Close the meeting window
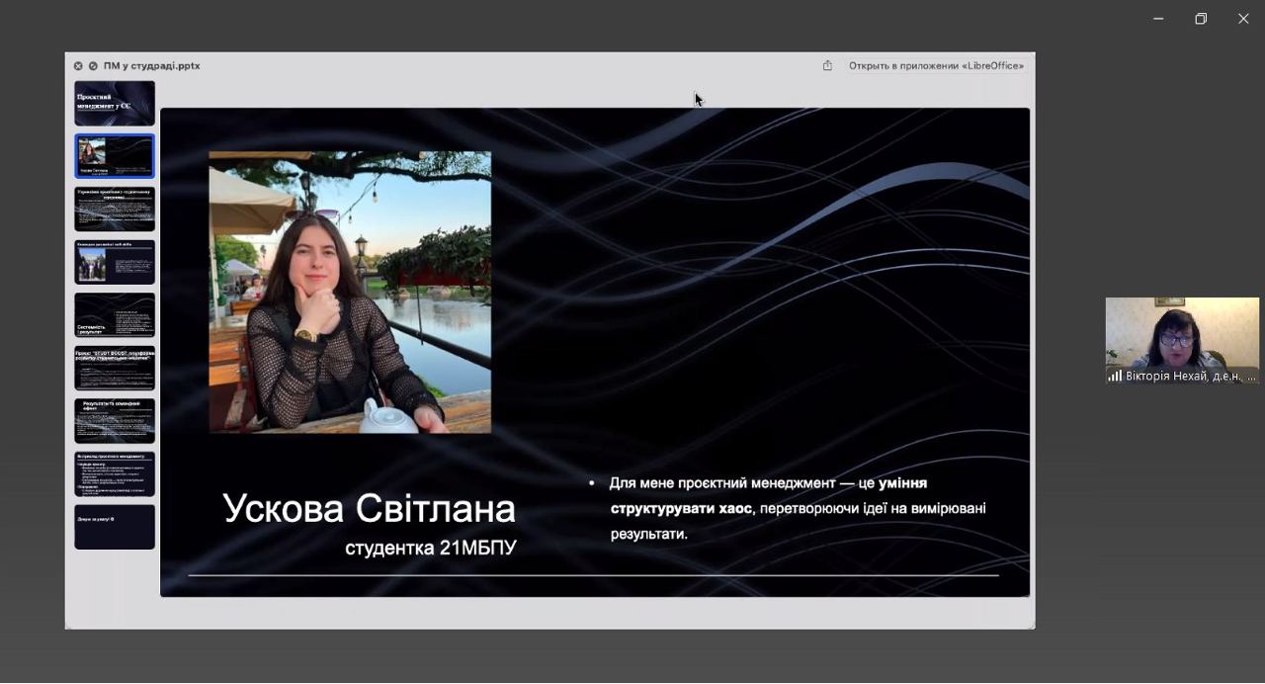 pyautogui.click(x=1243, y=19)
